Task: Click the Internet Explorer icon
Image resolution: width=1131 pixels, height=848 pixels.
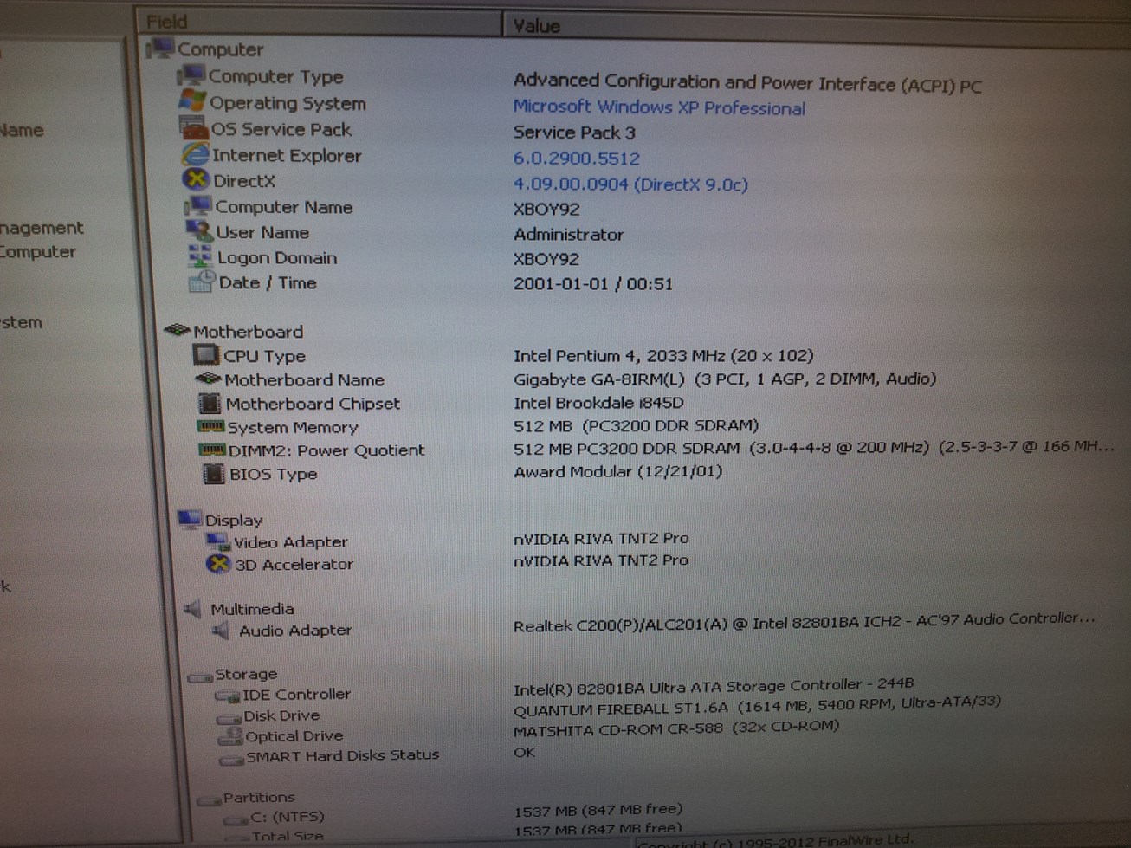Action: [196, 154]
